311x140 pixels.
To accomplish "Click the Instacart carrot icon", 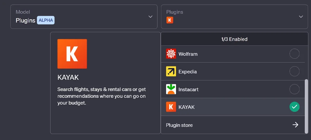I will (171, 89).
